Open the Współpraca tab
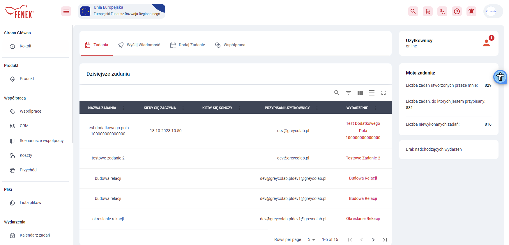 pos(230,45)
